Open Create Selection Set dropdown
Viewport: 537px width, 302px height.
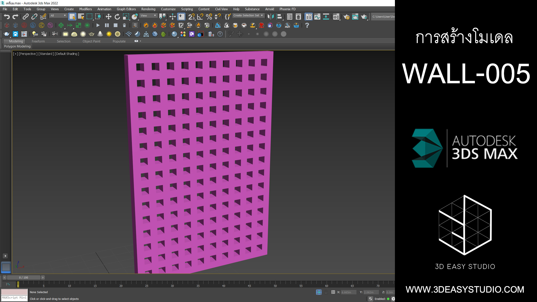(248, 16)
